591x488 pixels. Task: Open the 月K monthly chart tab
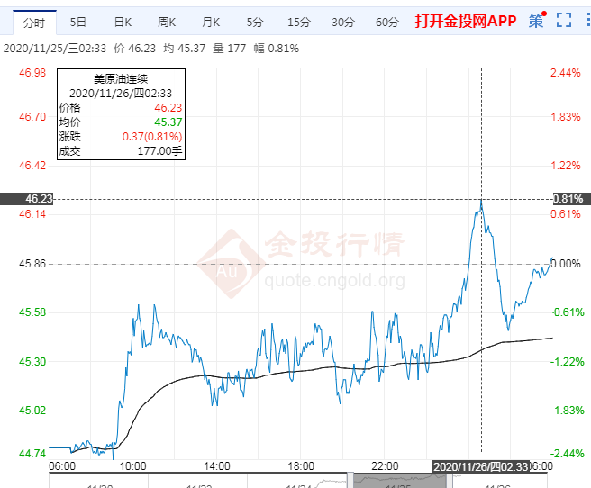point(211,23)
